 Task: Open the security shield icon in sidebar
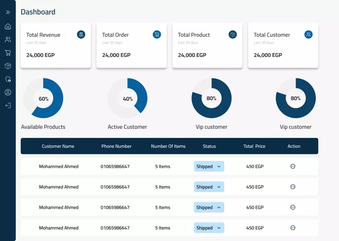[x=8, y=79]
